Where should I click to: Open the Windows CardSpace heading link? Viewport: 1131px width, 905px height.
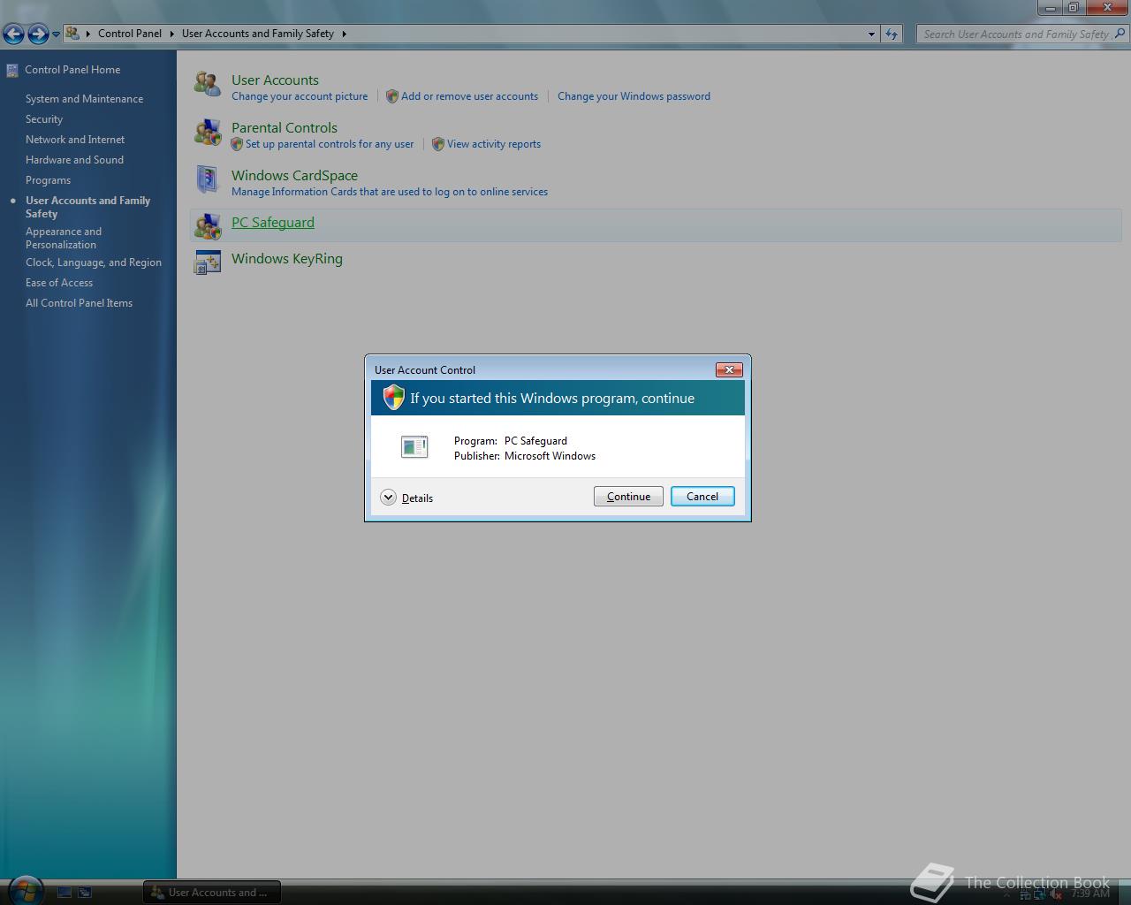click(x=294, y=176)
